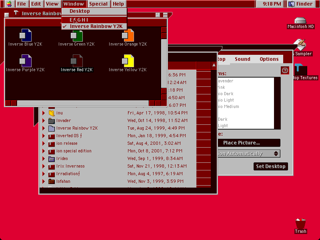Expand the Irides folder

(44, 158)
